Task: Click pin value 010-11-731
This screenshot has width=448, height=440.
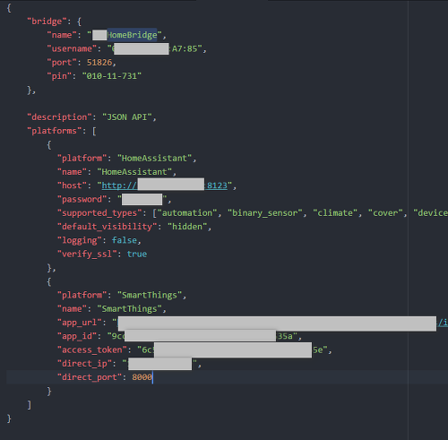Action: (112, 76)
